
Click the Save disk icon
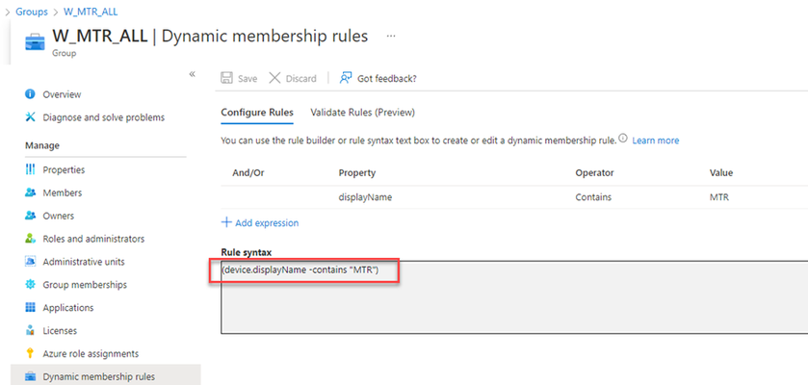point(226,78)
